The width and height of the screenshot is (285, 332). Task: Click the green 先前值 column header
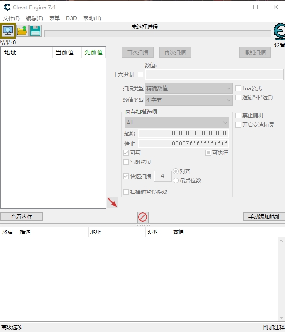click(94, 52)
